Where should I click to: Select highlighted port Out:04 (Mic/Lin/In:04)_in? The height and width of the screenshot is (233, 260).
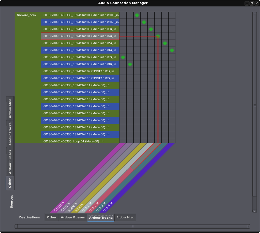pos(80,36)
